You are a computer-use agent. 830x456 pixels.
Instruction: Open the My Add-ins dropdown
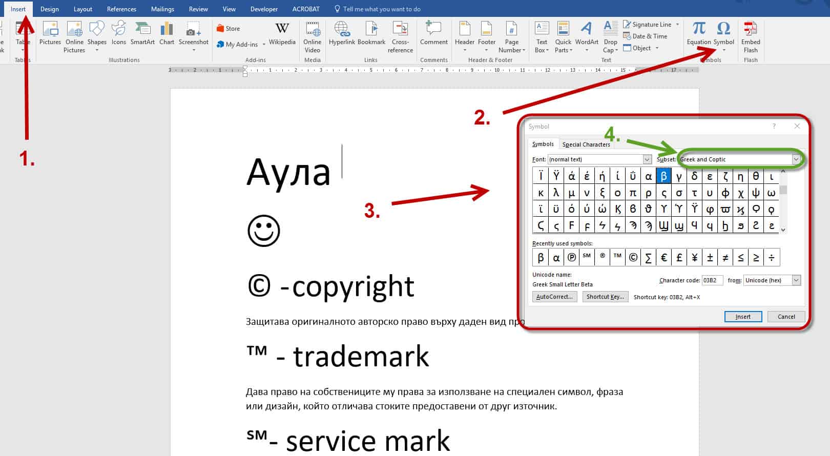(264, 45)
